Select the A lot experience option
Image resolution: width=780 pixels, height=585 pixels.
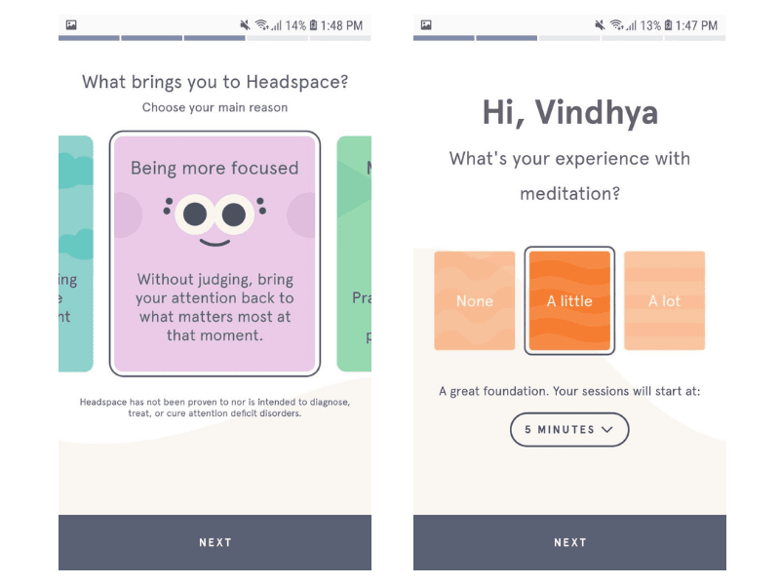coord(664,300)
